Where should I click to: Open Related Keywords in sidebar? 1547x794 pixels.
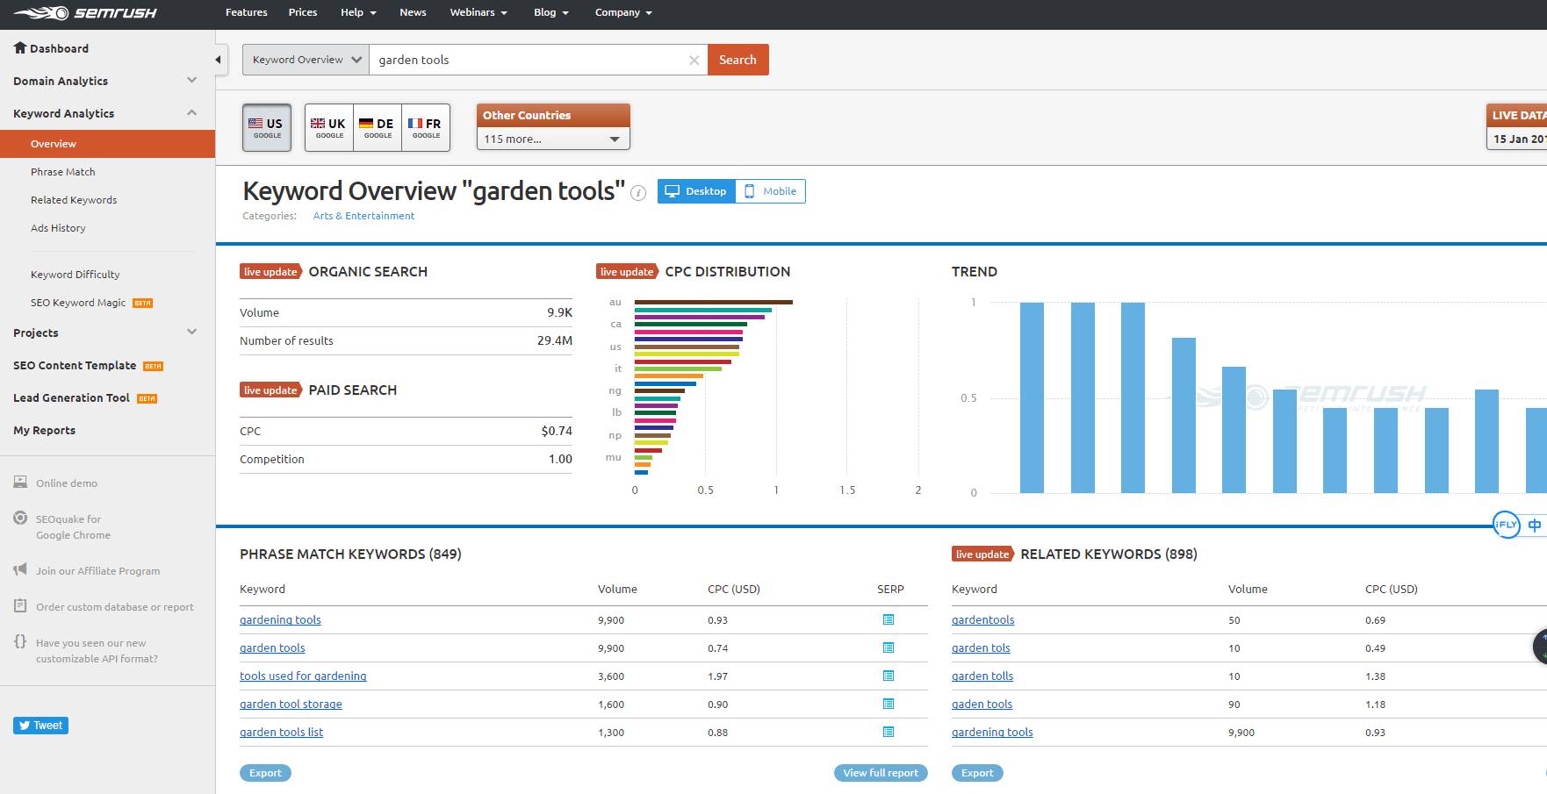74,200
